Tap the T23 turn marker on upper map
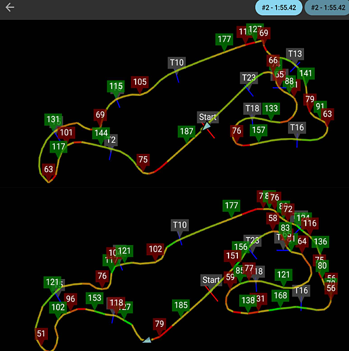The height and width of the screenshot is (351, 349). click(249, 78)
